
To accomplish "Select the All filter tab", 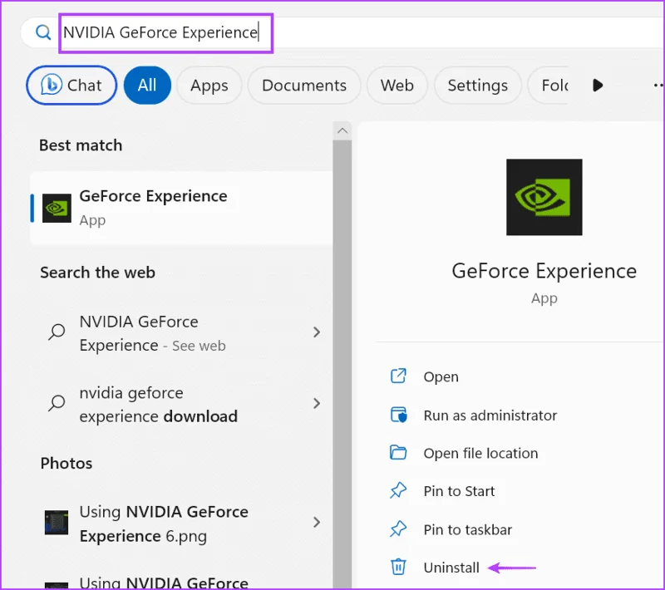I will 147,86.
